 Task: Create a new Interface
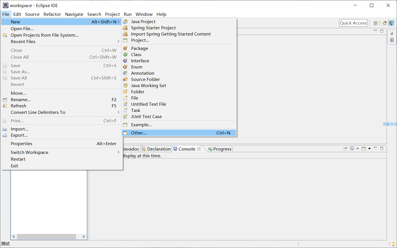(x=179, y=61)
